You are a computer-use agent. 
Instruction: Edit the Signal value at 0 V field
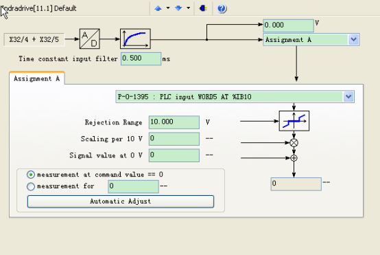tap(174, 155)
